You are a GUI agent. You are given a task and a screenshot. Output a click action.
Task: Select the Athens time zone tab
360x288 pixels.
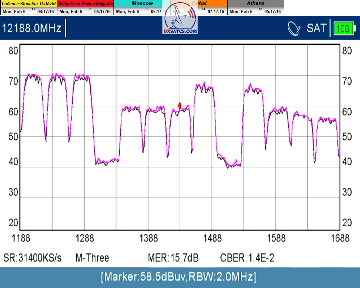256,4
